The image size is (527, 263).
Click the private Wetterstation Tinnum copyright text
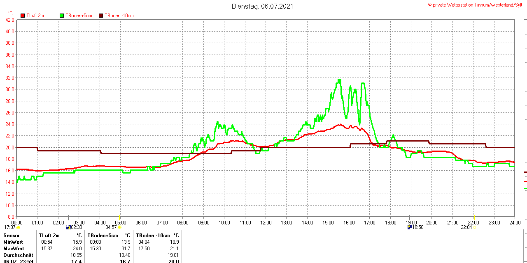coord(477,5)
